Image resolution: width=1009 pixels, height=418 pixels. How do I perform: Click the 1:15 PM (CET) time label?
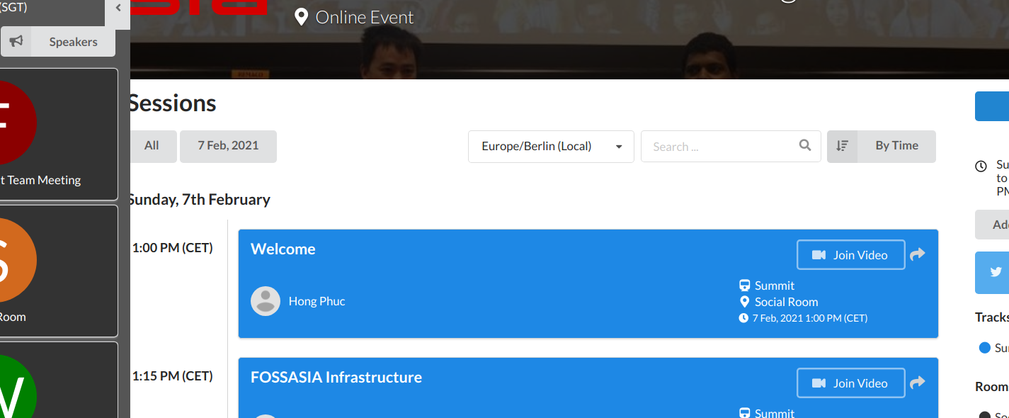click(172, 376)
